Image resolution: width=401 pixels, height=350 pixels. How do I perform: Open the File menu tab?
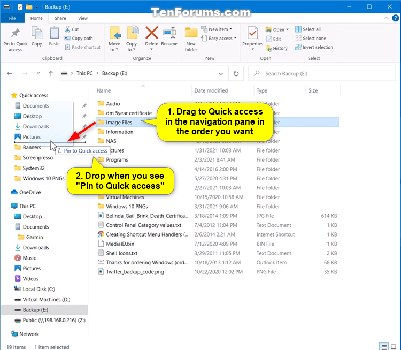point(12,18)
